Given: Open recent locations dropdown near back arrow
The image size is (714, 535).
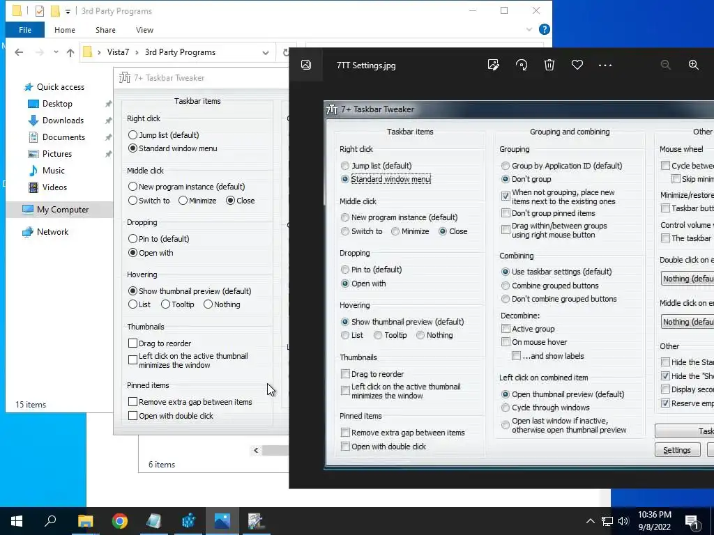Looking at the screenshot, I should (56, 52).
